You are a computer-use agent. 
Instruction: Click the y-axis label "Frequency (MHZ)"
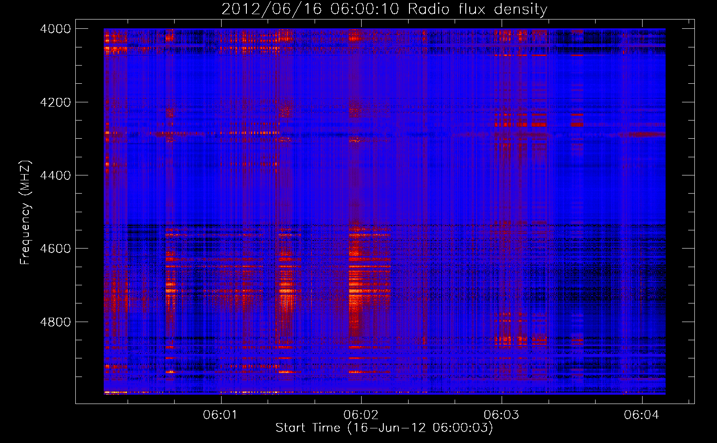pyautogui.click(x=26, y=213)
